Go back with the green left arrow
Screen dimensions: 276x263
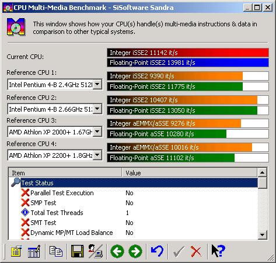pos(117,251)
